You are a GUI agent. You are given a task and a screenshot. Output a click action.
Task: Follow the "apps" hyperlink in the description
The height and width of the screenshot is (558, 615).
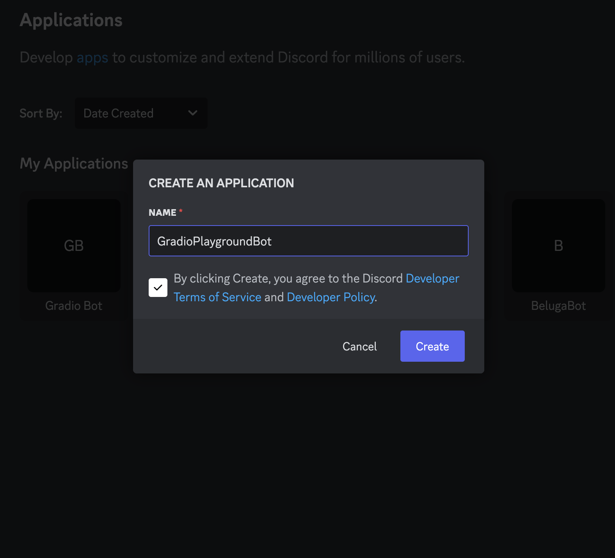click(92, 57)
